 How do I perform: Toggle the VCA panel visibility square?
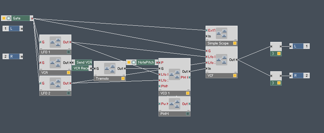[x=69, y=72]
